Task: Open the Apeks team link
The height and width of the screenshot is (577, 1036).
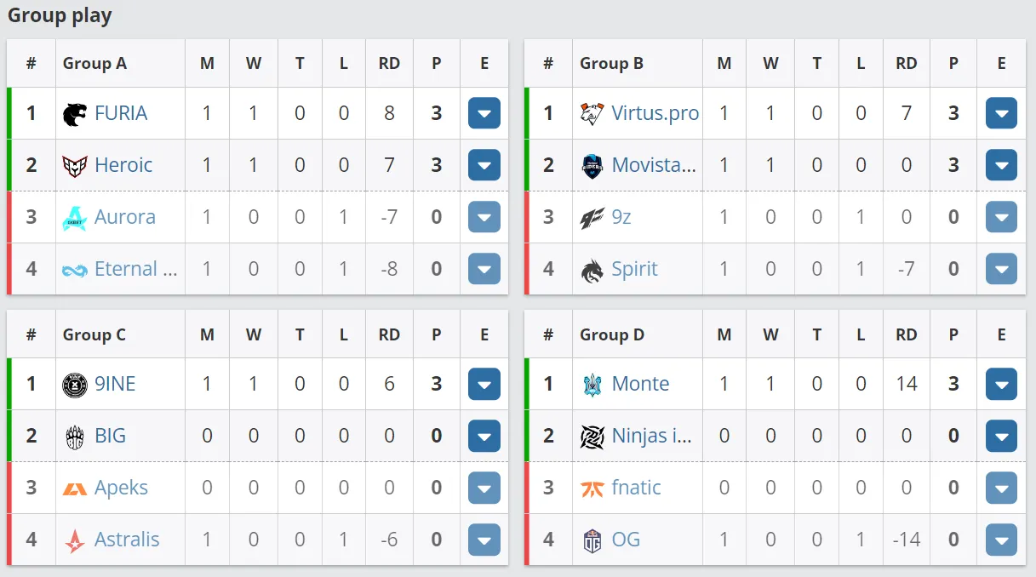Action: pos(121,488)
